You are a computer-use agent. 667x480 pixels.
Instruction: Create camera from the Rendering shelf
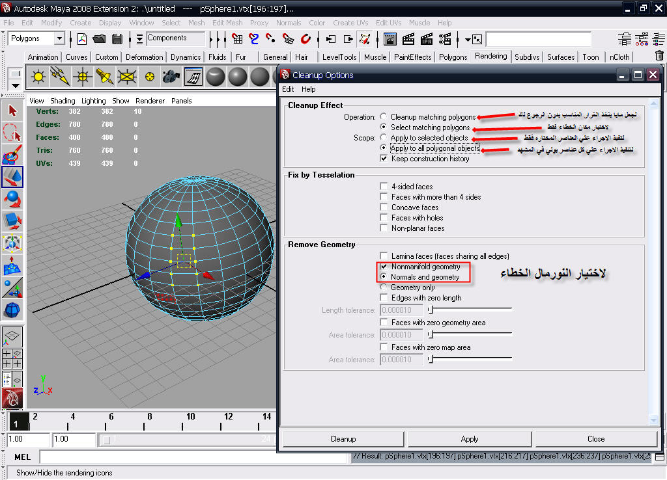pyautogui.click(x=171, y=77)
